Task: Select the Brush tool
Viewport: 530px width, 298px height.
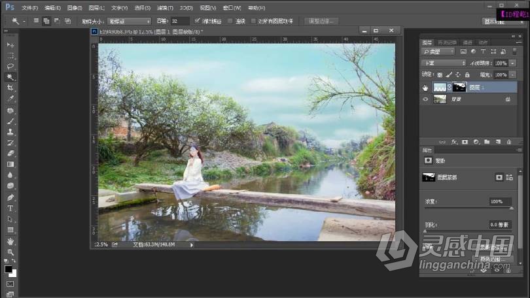Action: 10,121
